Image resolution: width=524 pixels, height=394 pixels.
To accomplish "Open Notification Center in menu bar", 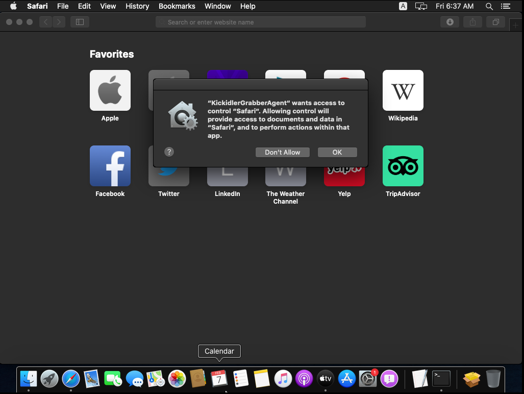I will pyautogui.click(x=506, y=6).
